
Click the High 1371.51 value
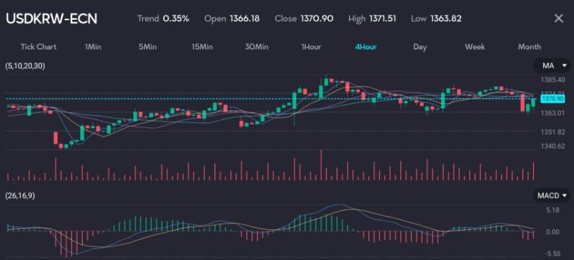[x=382, y=18]
